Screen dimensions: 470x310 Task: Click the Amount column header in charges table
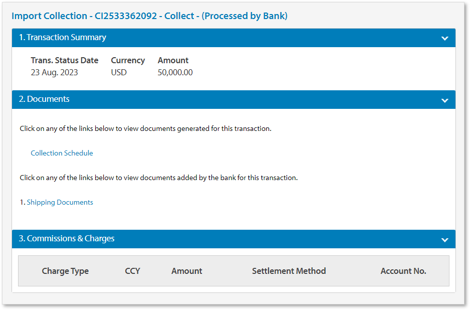186,271
